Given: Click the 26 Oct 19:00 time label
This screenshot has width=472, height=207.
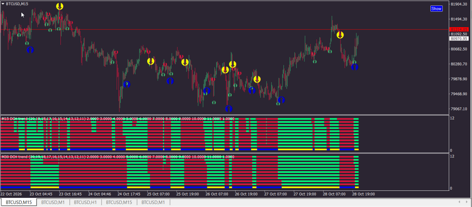Looking at the screenshot, I should click(246, 194).
